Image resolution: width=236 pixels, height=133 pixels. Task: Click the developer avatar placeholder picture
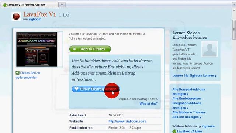pyautogui.click(x=209, y=49)
